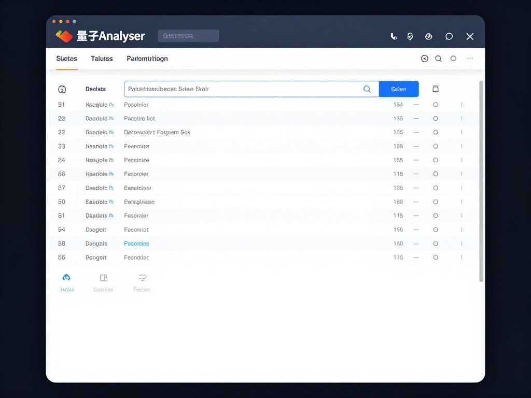
Task: Click blue icon beside name in 116 row
Action: coord(111,174)
